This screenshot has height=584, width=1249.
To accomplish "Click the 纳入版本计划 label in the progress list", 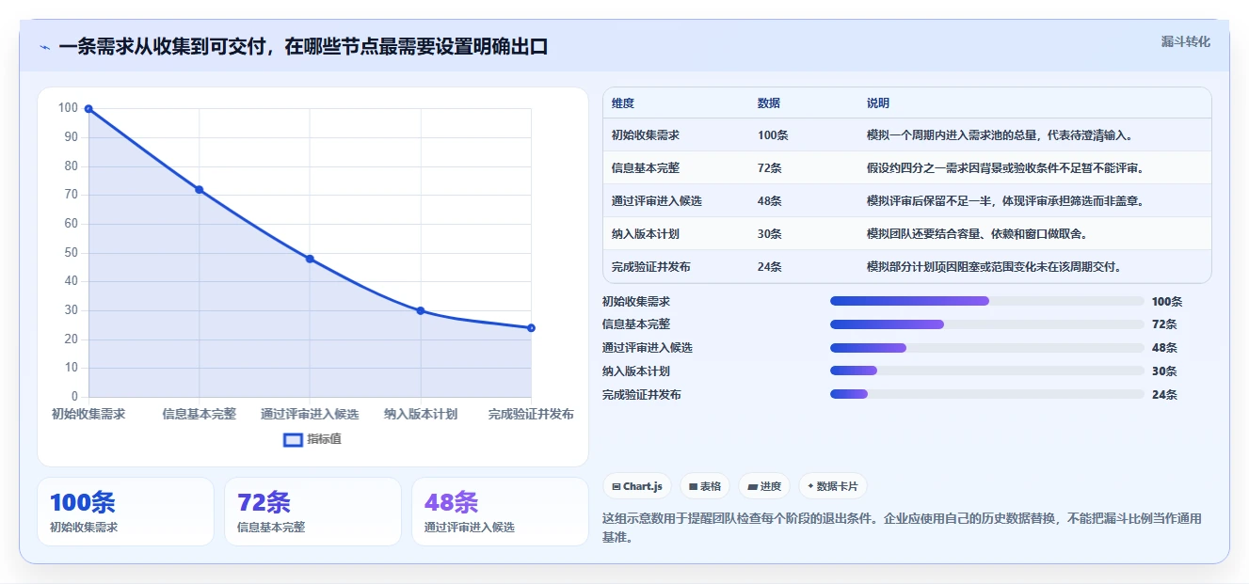I will pos(636,371).
